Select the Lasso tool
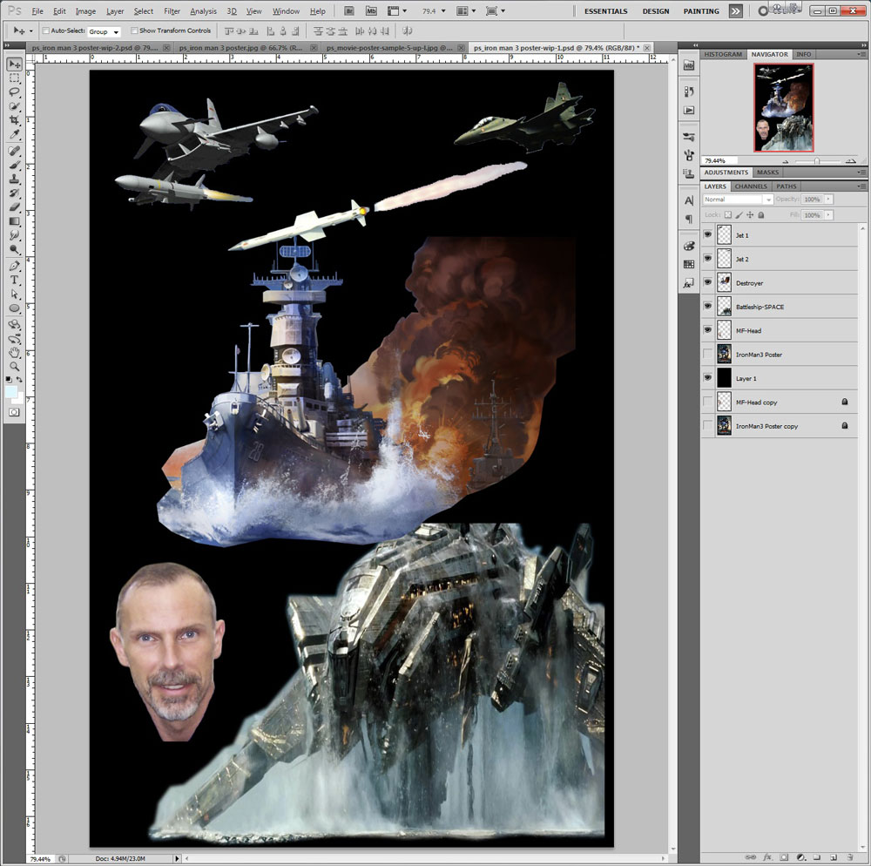871x866 pixels. 15,92
